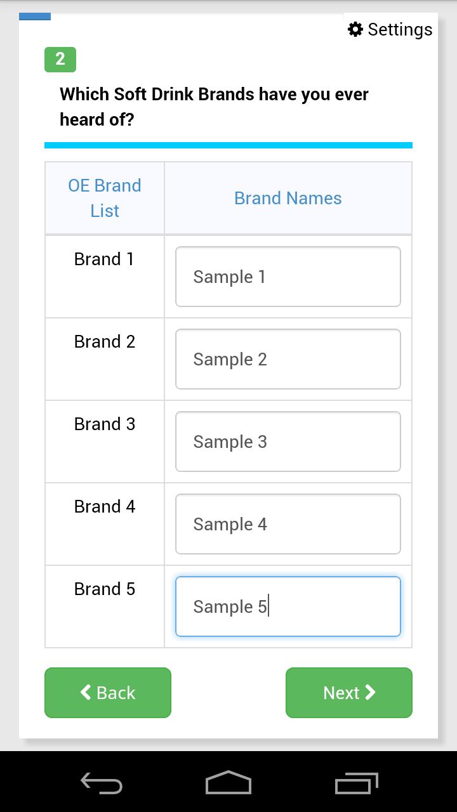
Task: Click the right chevron on Next button
Action: [371, 692]
